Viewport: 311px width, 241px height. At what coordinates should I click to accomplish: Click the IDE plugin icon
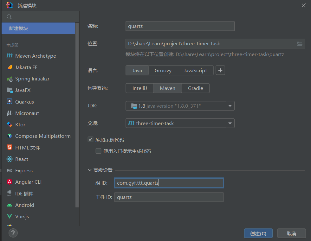point(10,193)
